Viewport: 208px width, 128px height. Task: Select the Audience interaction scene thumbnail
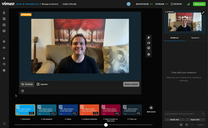tap(89, 110)
